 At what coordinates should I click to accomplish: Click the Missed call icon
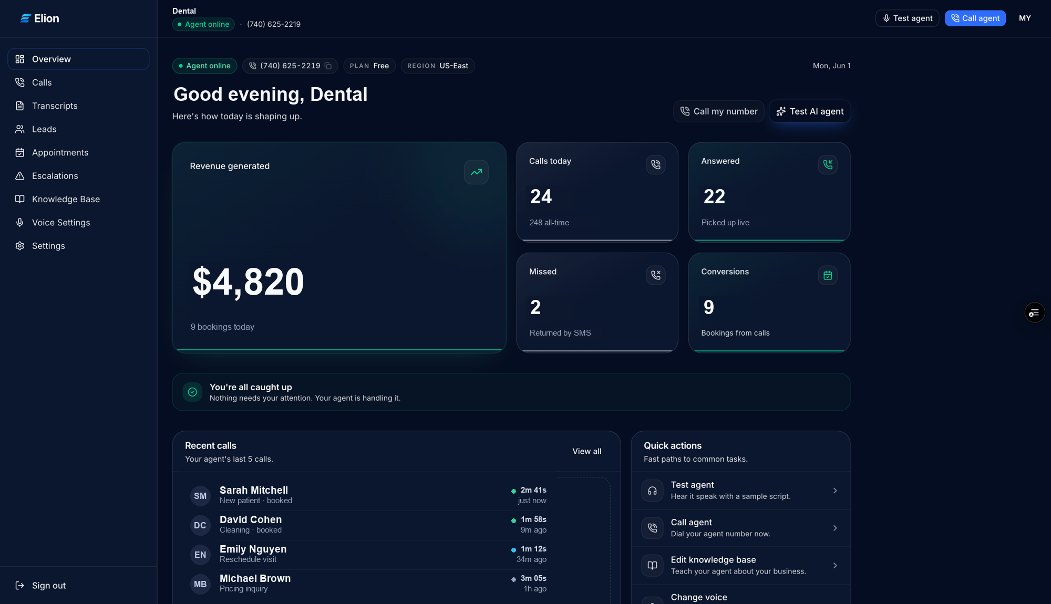coord(656,275)
